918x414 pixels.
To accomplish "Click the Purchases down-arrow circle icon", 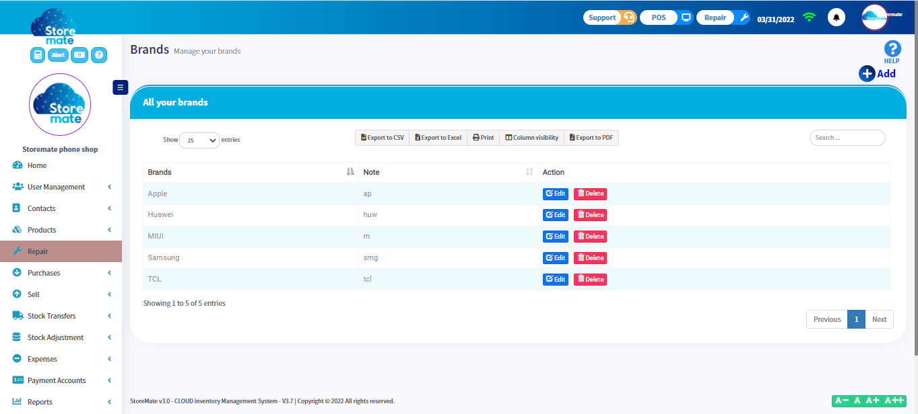I will pyautogui.click(x=18, y=273).
